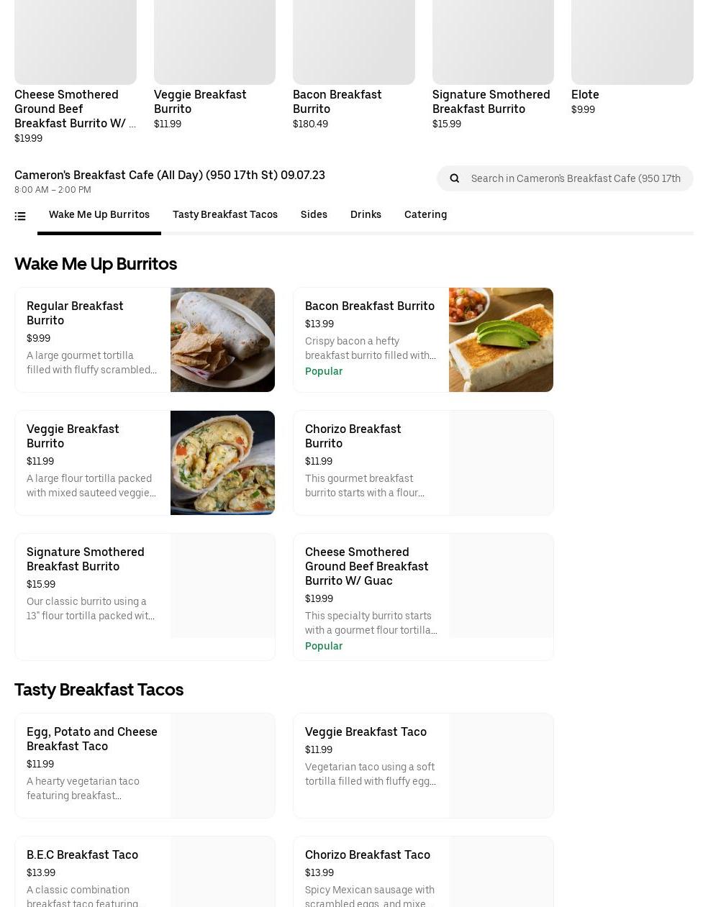Open Regular Breakfast Burrito photo
The image size is (708, 907).
click(x=222, y=339)
